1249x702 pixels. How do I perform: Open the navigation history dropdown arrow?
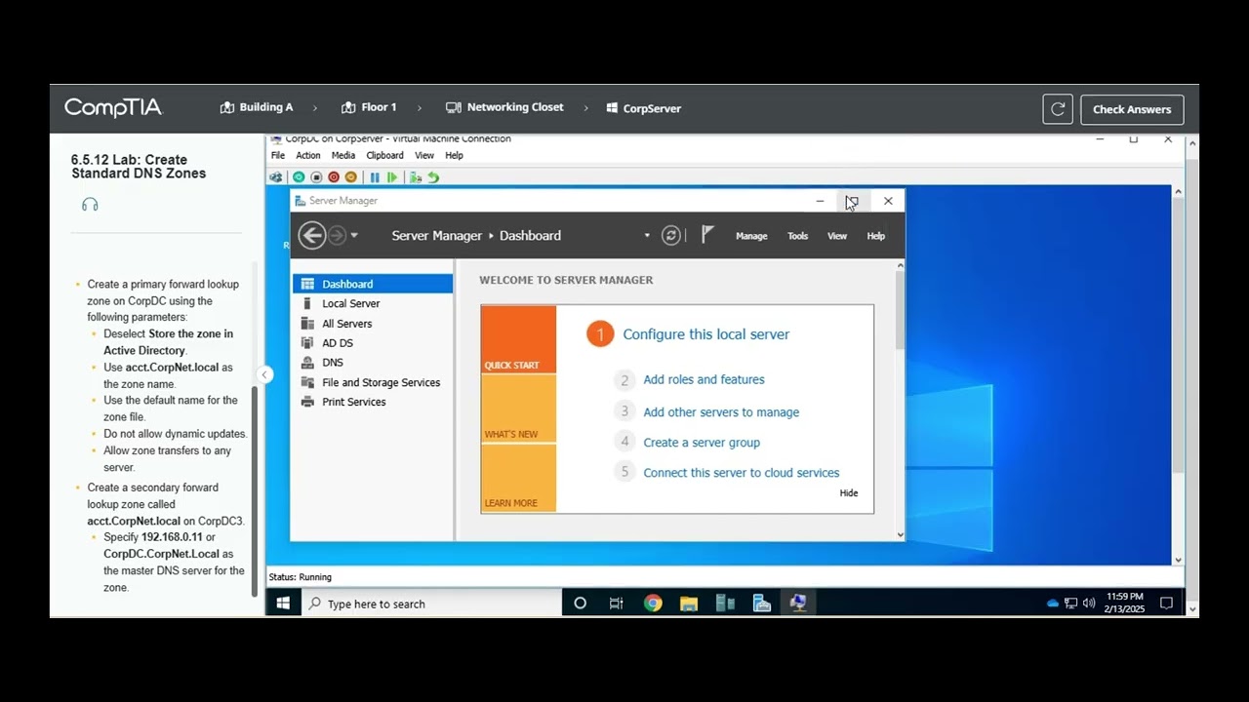354,236
